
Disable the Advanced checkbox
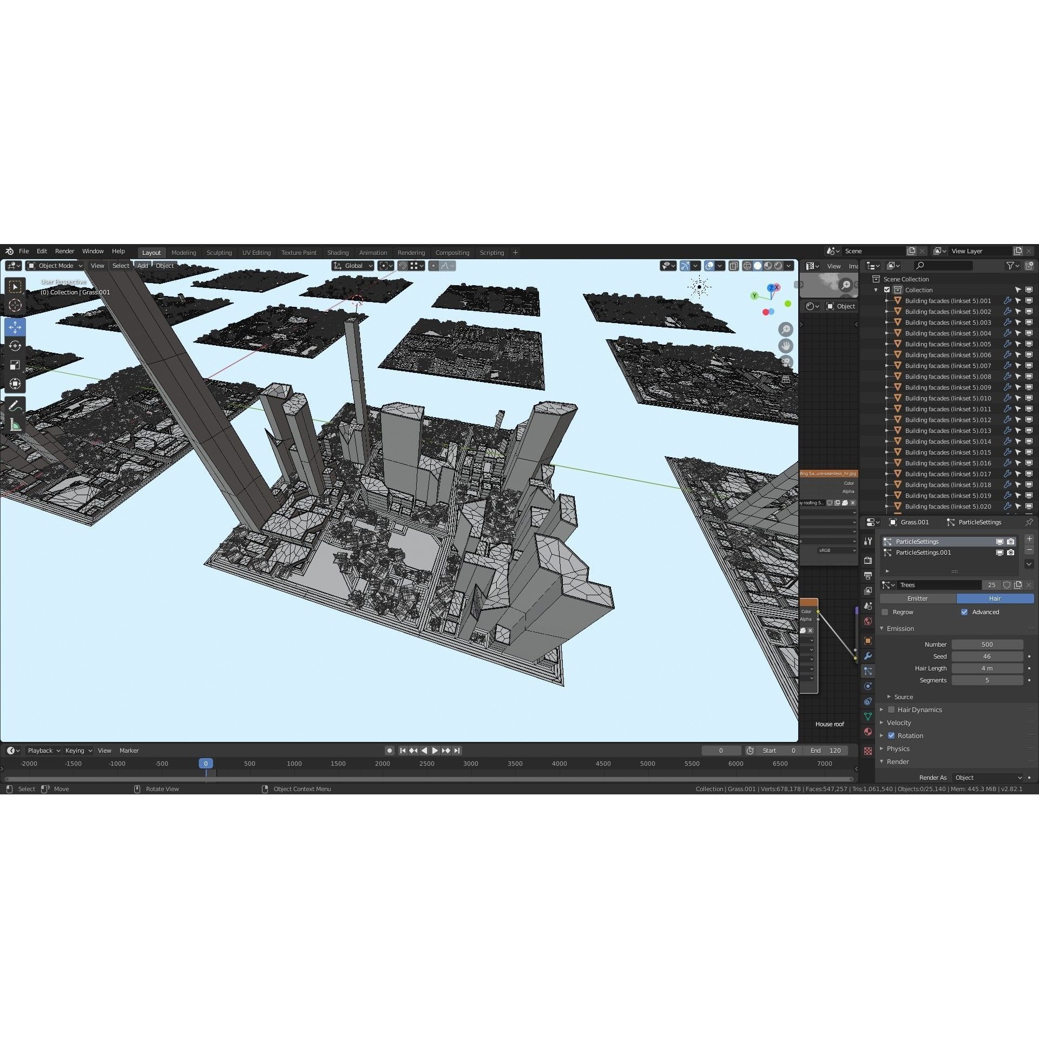click(x=964, y=612)
